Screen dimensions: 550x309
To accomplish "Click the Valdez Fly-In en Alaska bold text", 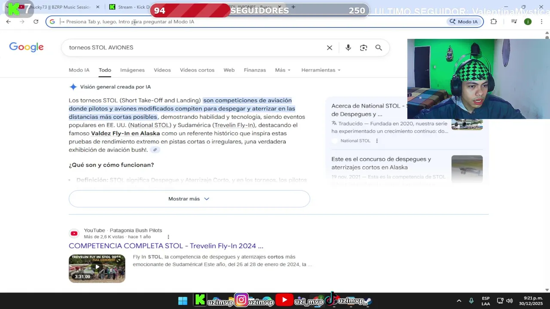I will tap(125, 133).
